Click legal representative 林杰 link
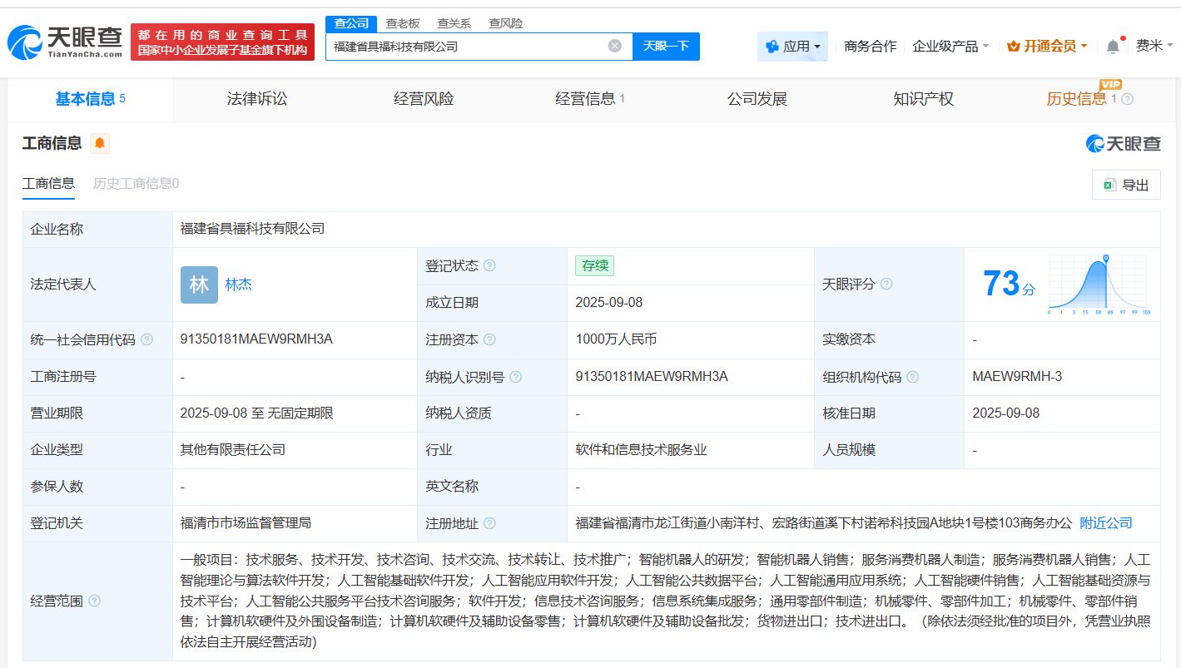 pyautogui.click(x=239, y=284)
